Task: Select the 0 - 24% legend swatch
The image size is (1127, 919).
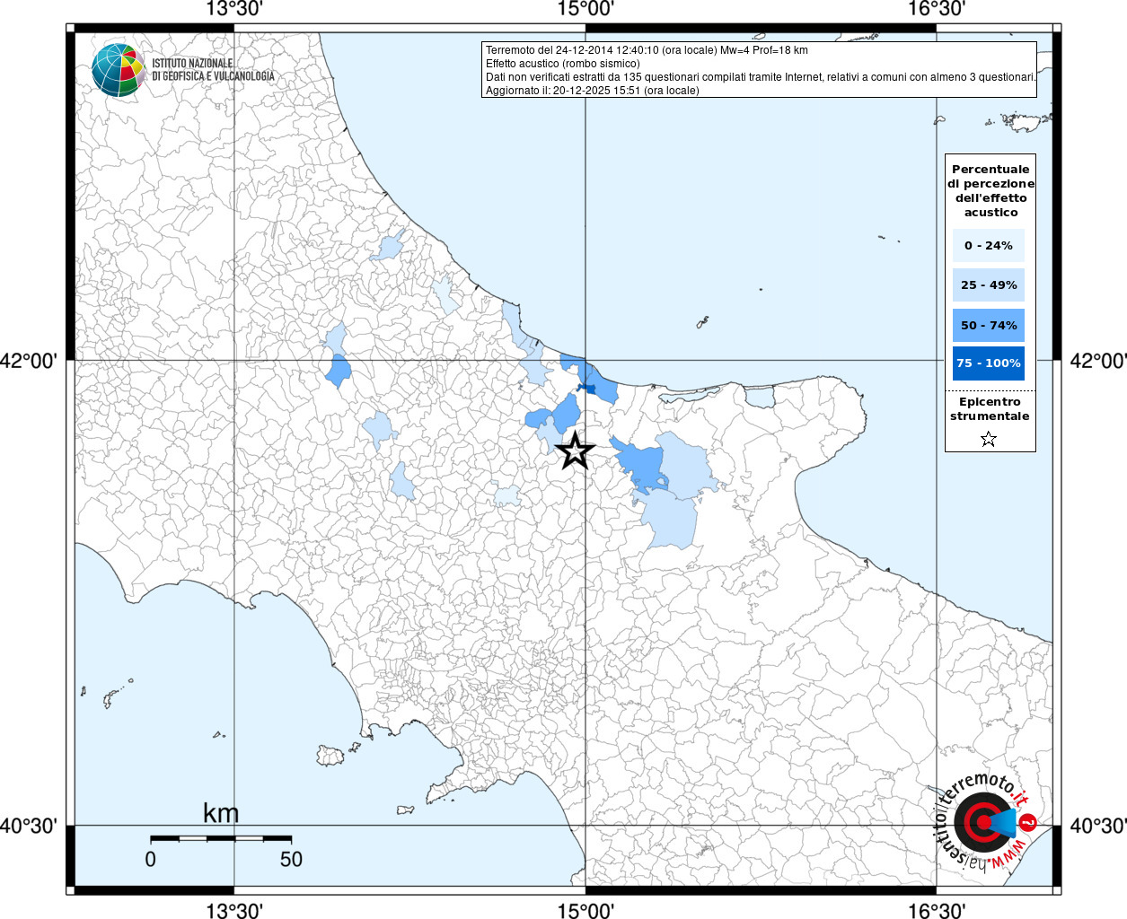Action: tap(989, 246)
